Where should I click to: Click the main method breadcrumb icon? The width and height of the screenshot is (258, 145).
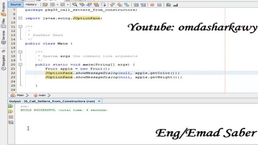pyautogui.click(x=35, y=95)
